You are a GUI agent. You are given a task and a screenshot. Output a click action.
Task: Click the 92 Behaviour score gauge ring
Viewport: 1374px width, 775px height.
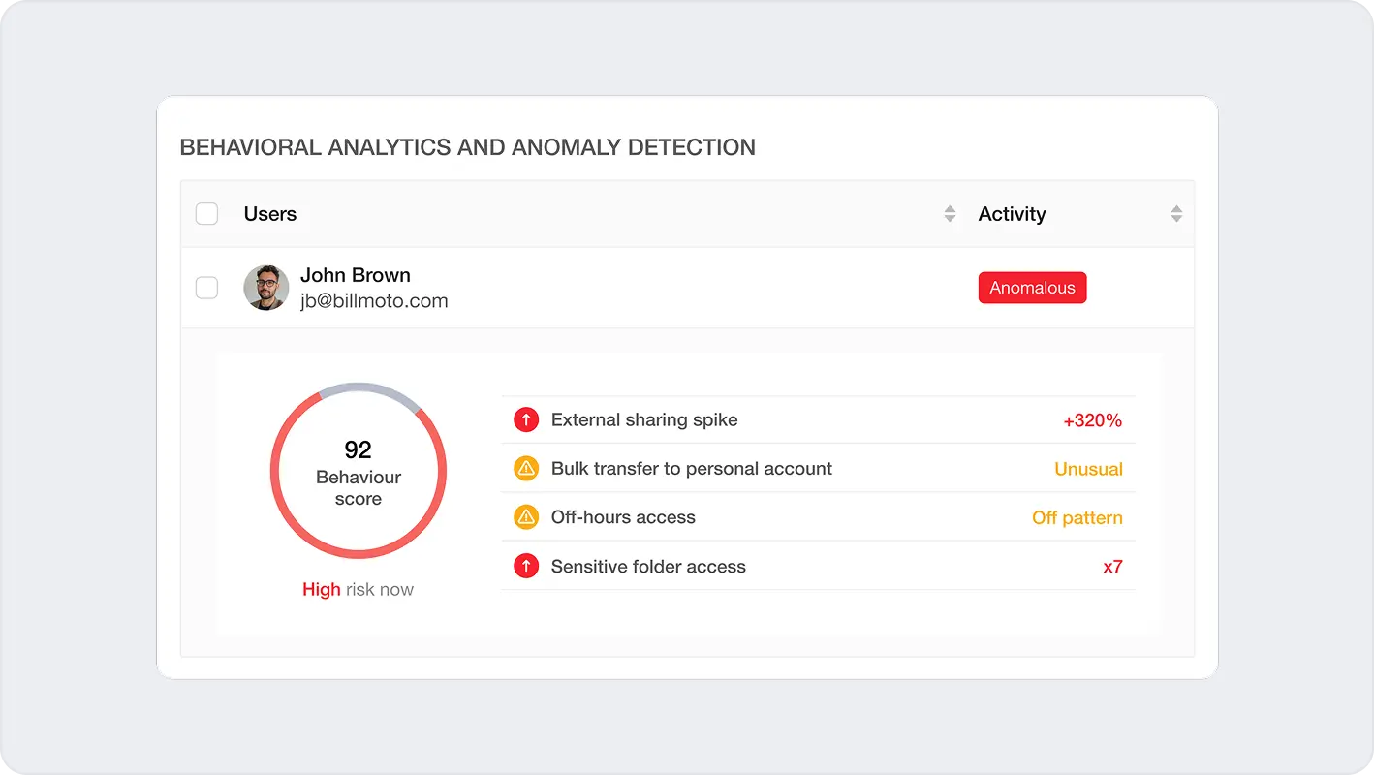click(359, 471)
